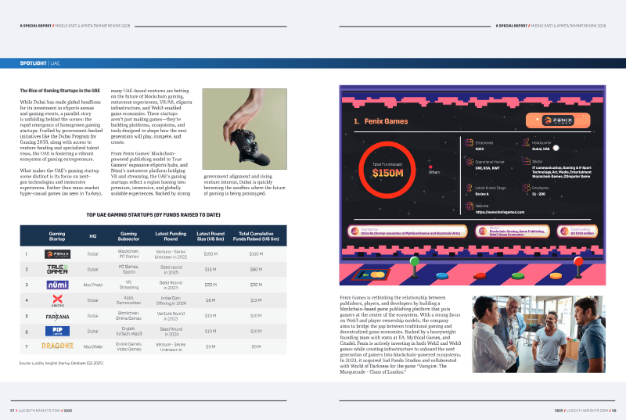The image size is (626, 420).
Task: Click 'Series A' under Latest Known Stage
Action: pos(482,194)
